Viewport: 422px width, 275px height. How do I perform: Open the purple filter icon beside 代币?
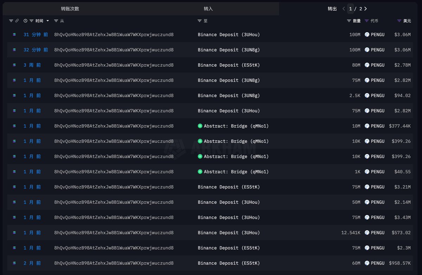367,21
